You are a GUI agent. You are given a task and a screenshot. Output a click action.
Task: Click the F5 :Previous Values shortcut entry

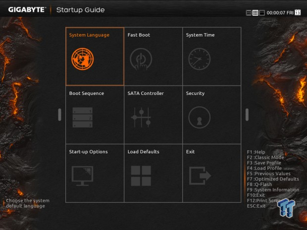pos(268,174)
